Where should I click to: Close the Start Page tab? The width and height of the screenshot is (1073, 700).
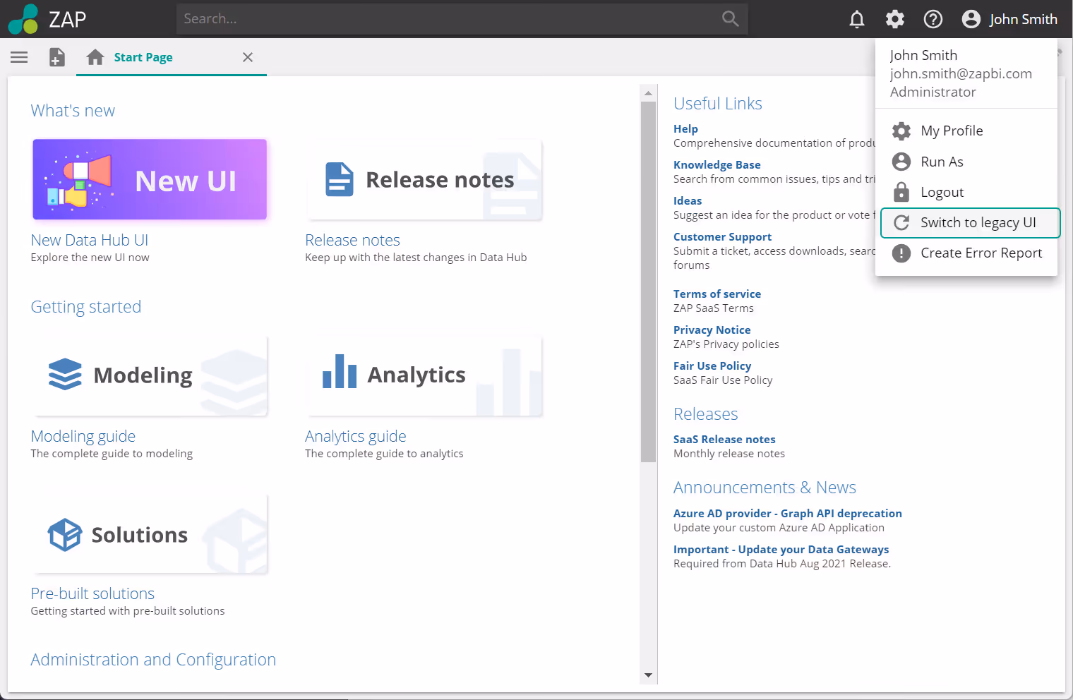(248, 57)
